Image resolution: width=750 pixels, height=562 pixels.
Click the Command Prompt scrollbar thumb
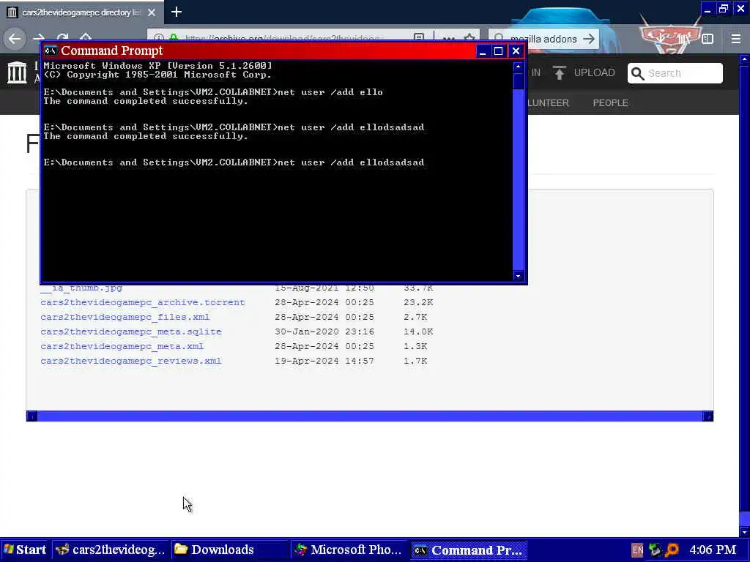[518, 80]
